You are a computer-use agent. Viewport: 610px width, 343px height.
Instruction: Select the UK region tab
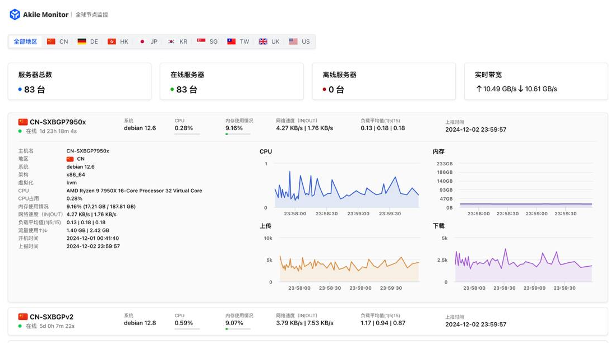point(269,41)
